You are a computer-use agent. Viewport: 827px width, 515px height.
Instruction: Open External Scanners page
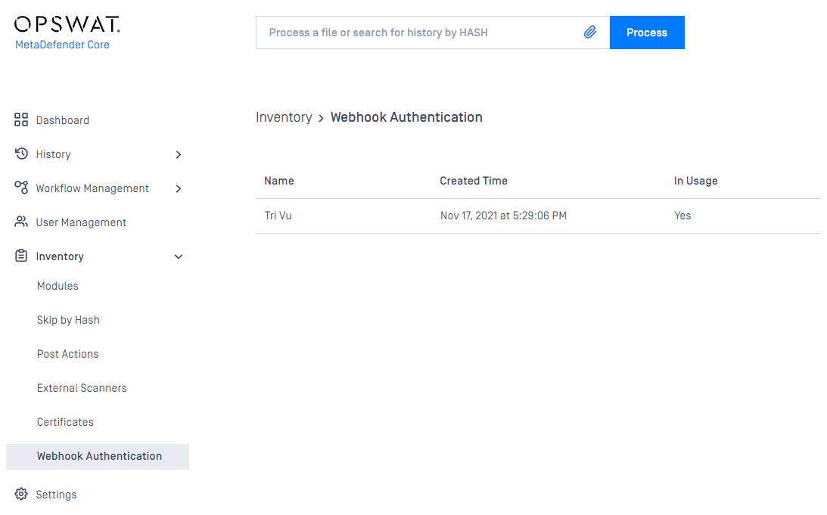82,388
